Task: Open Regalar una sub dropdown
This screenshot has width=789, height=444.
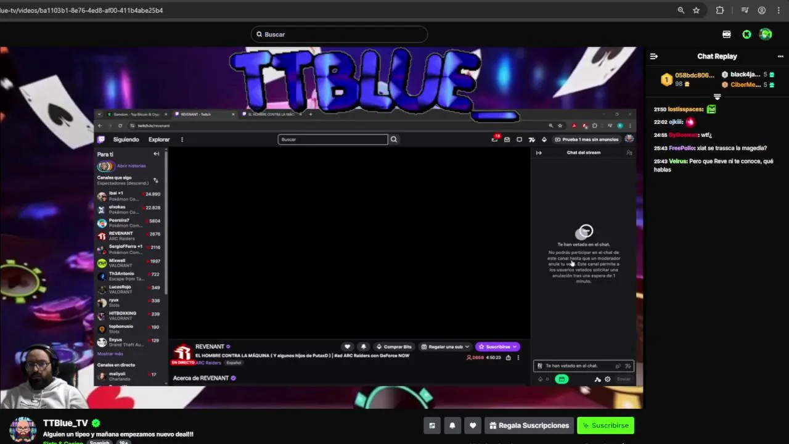Action: tap(446, 347)
